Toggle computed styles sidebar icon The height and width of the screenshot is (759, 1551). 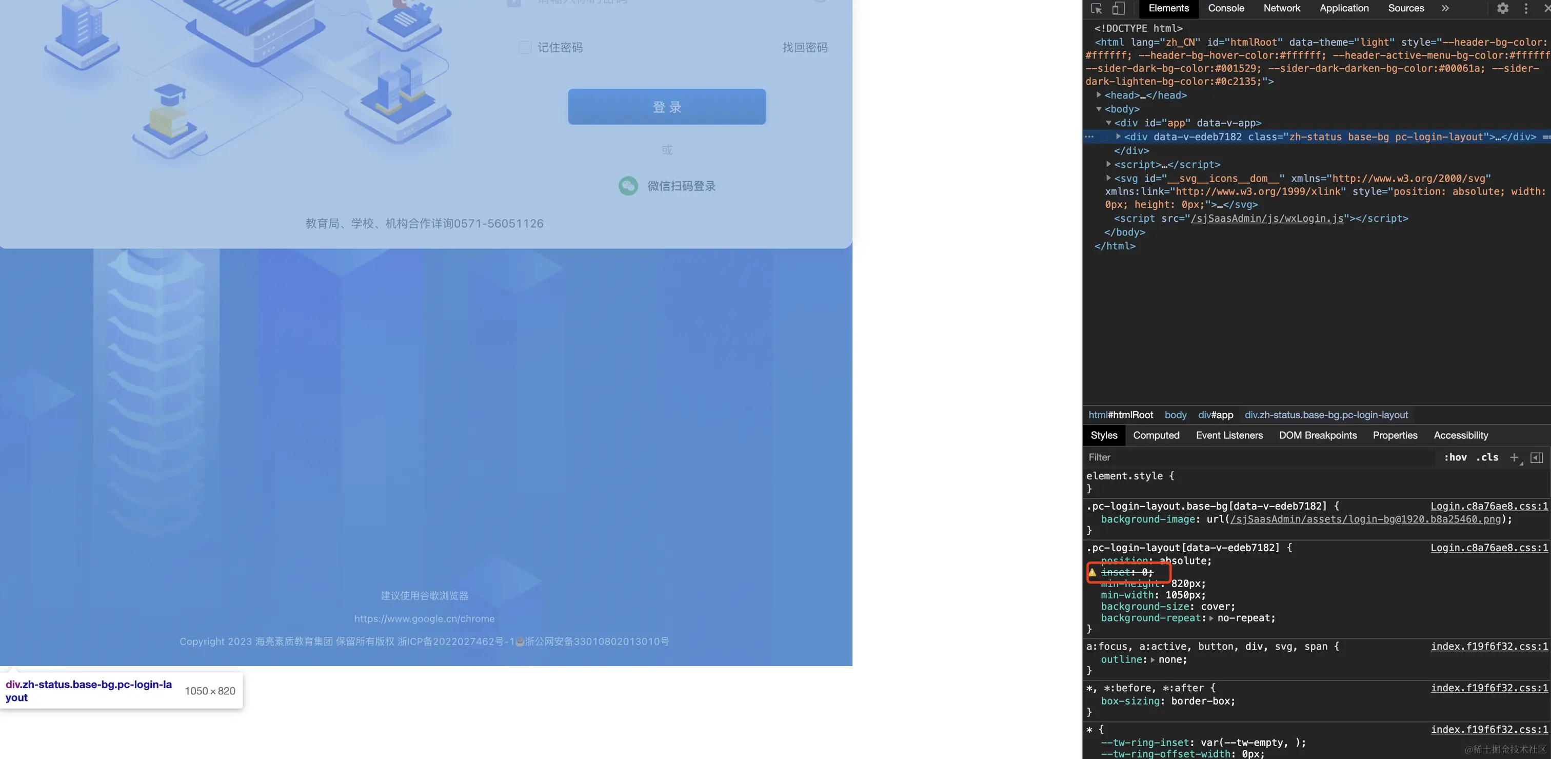pos(1537,457)
